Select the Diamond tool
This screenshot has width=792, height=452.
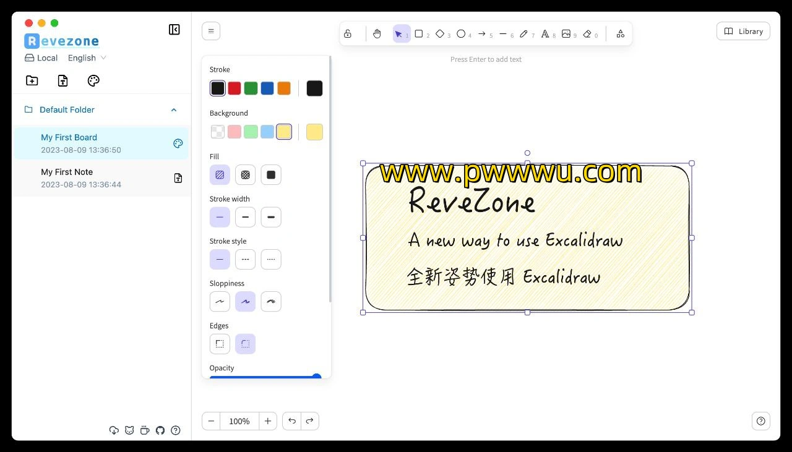[443, 34]
